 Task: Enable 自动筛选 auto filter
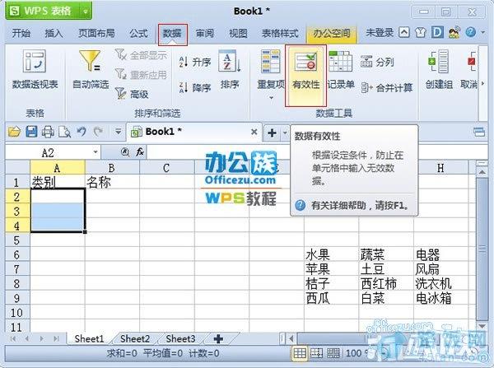(91, 70)
